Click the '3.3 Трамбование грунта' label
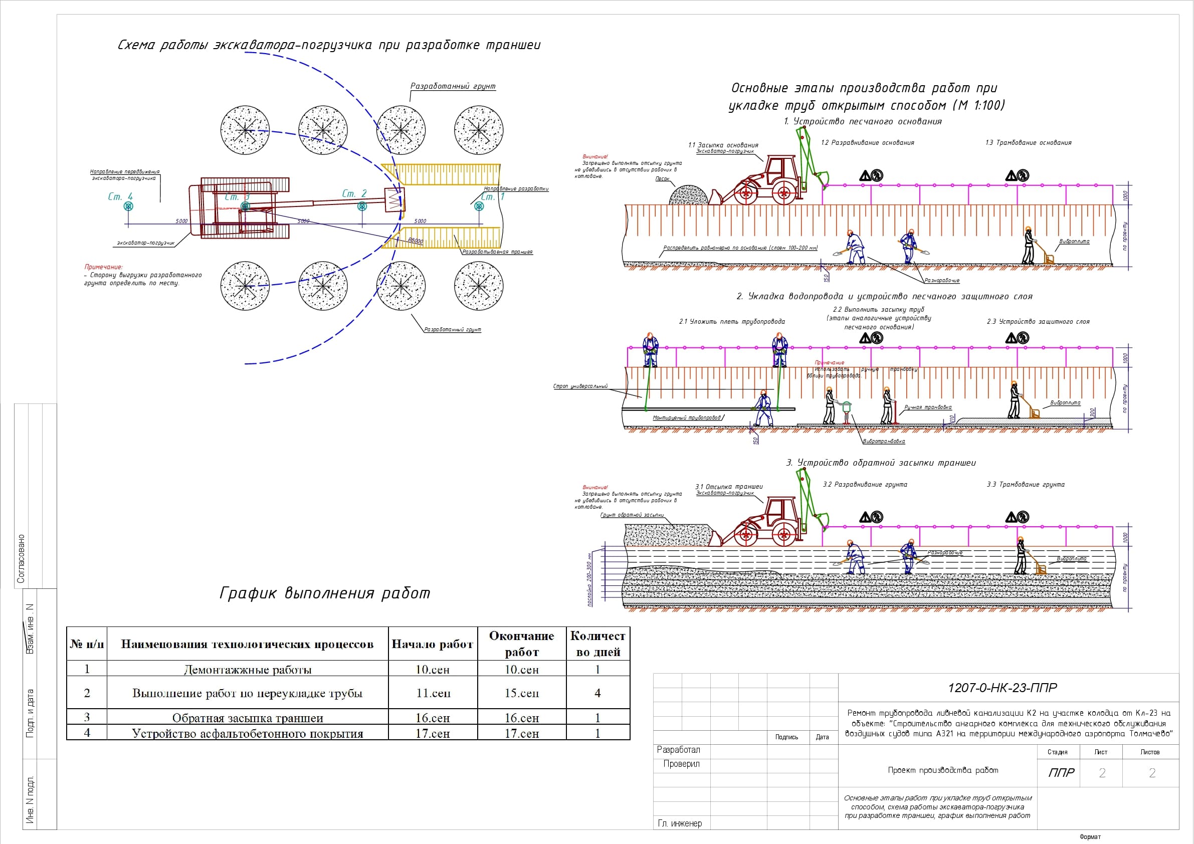 (x=1026, y=484)
